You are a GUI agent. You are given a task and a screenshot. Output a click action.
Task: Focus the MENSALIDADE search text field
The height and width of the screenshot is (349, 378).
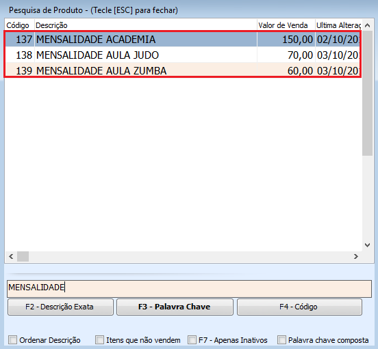(189, 288)
